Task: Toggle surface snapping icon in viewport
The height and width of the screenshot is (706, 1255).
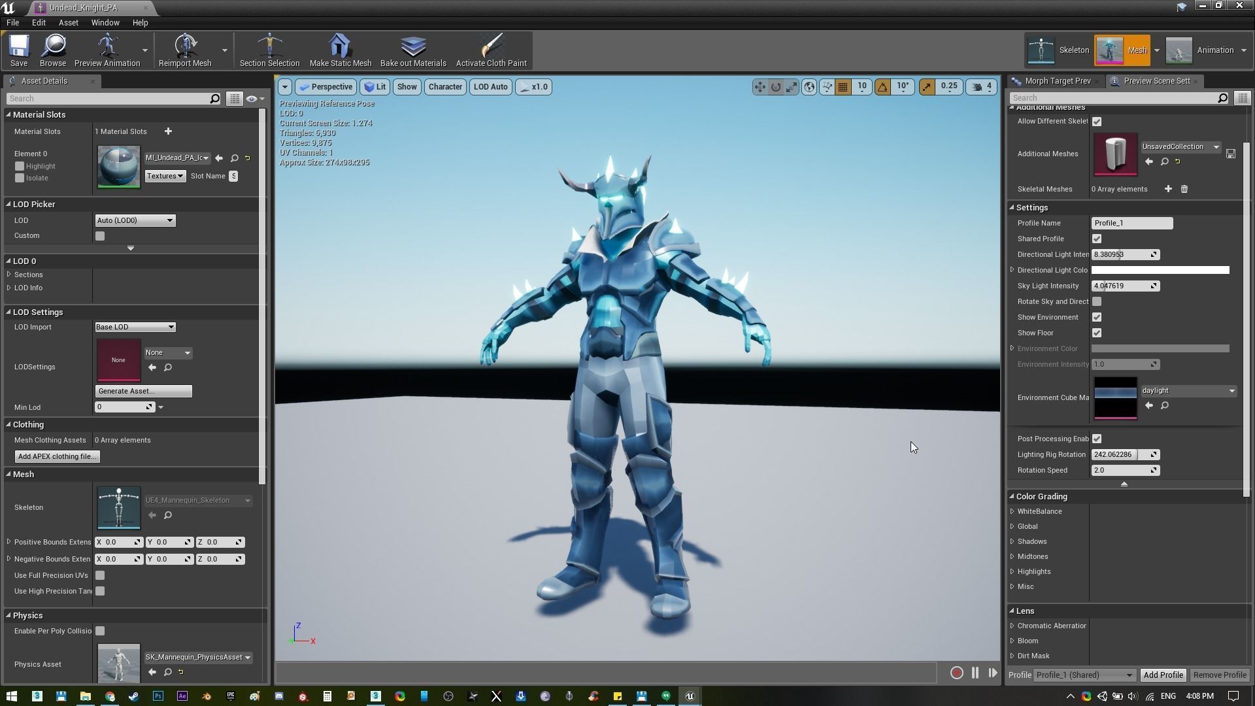Action: coord(827,87)
